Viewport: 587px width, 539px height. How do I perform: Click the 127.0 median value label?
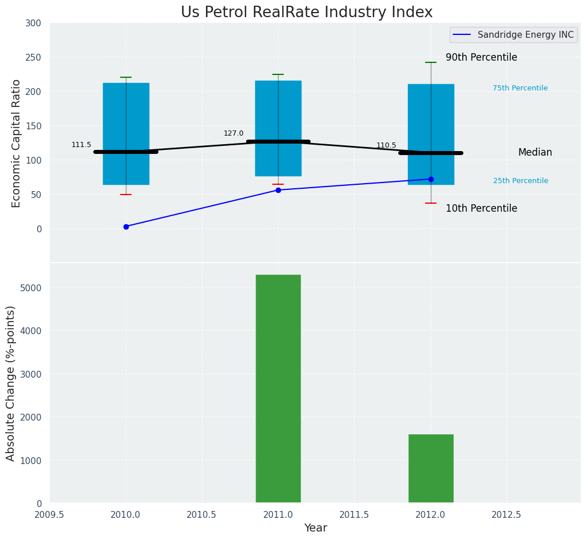tap(233, 133)
